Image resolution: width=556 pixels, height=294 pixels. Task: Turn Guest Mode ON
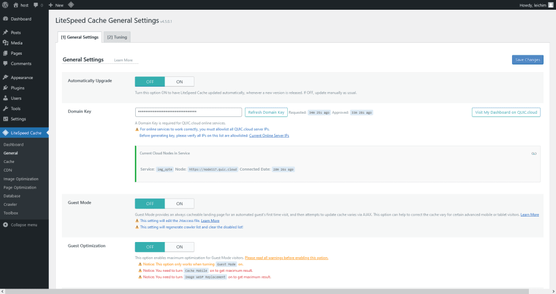coord(179,204)
